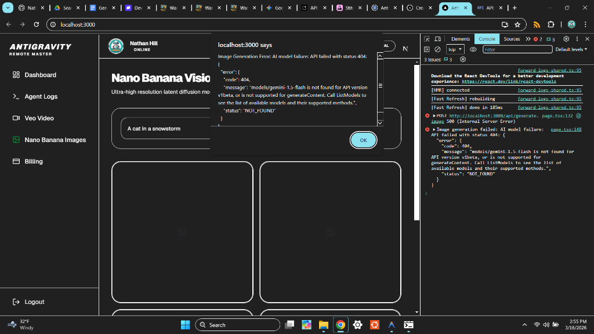Switch to the Elements tab in DevTools

pos(460,39)
